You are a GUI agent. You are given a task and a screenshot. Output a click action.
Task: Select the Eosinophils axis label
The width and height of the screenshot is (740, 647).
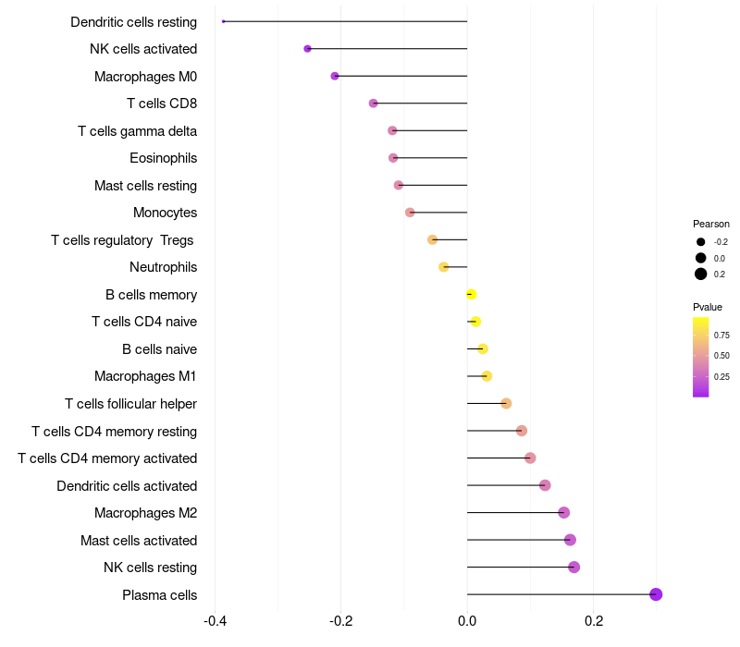pos(164,158)
